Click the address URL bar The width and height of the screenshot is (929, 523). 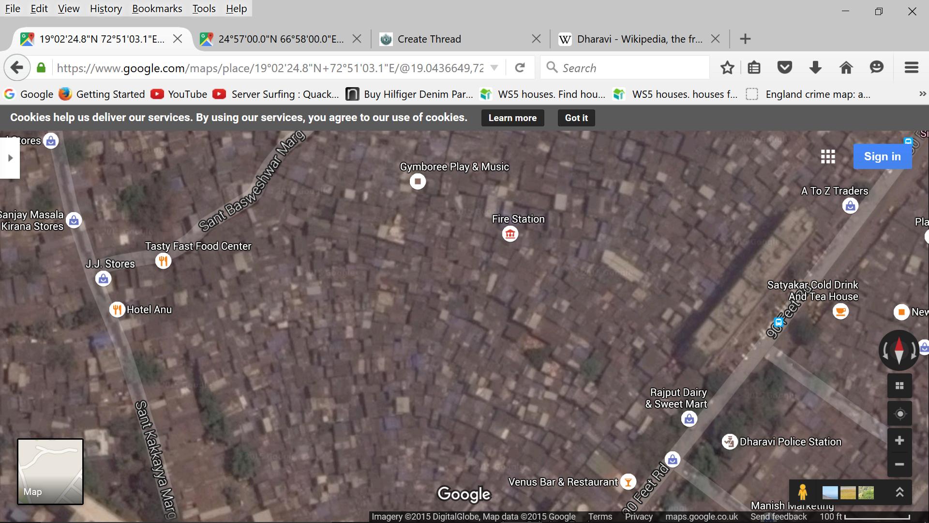point(270,68)
